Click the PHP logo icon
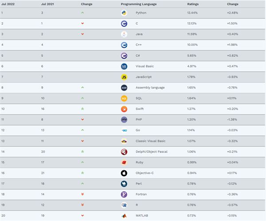The width and height of the screenshot is (266, 221). pos(124,120)
